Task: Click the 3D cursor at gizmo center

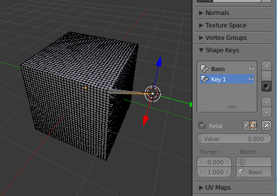Action: point(153,93)
